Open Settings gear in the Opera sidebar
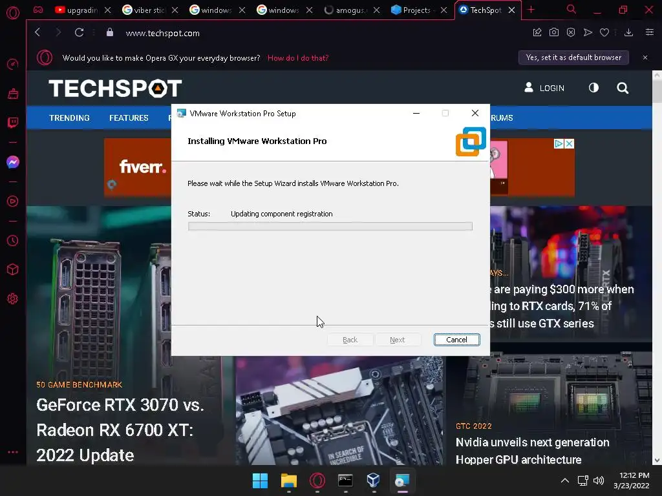The height and width of the screenshot is (496, 662). (x=13, y=298)
